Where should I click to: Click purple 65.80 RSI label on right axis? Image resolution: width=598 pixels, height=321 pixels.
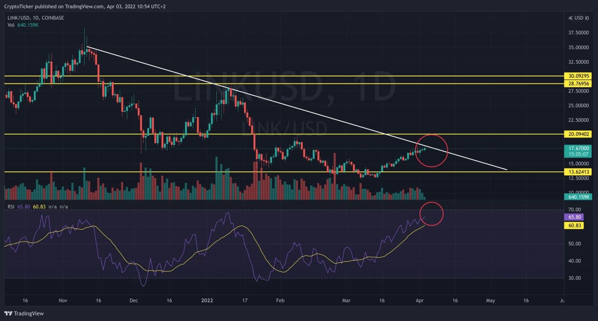tap(574, 217)
